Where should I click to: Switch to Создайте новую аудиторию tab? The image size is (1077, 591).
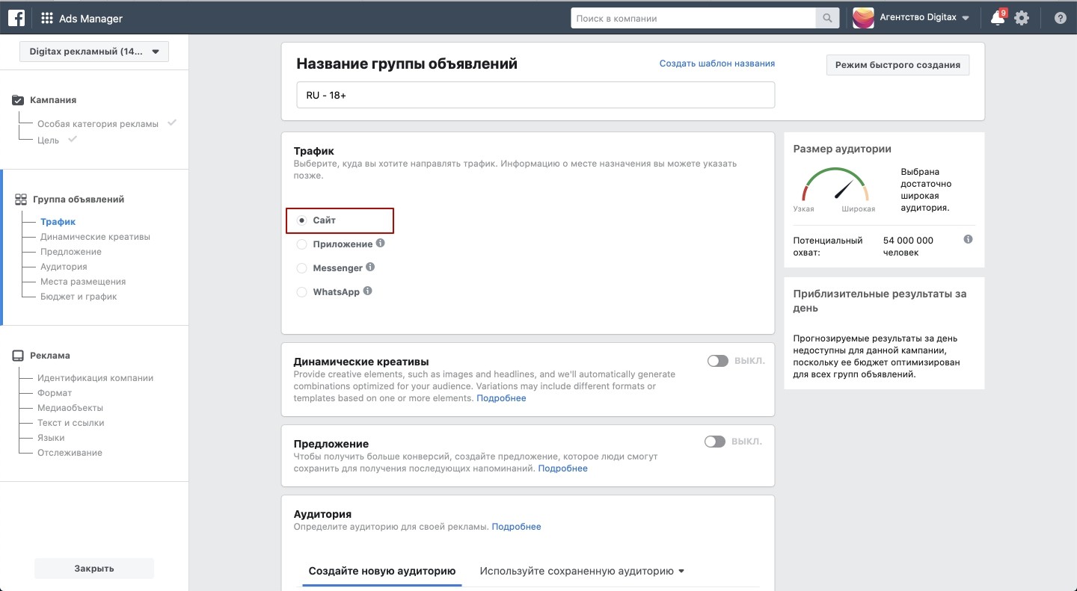click(x=382, y=572)
